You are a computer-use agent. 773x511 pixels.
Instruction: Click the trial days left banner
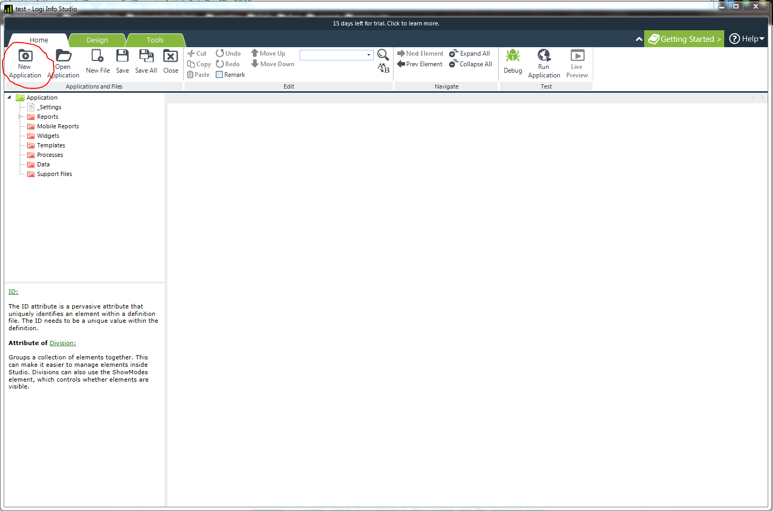[386, 23]
